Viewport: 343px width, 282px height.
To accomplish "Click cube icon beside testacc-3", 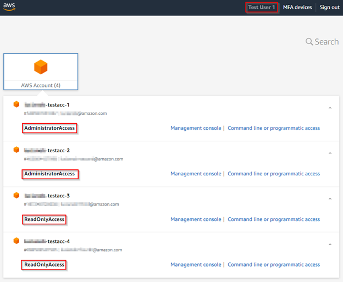I will coord(16,195).
